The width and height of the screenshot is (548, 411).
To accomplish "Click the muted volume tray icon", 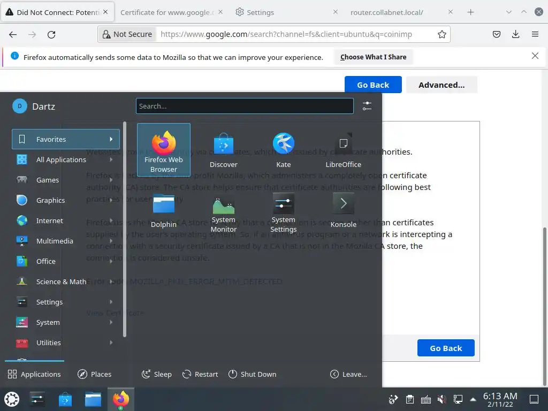I will [x=442, y=399].
